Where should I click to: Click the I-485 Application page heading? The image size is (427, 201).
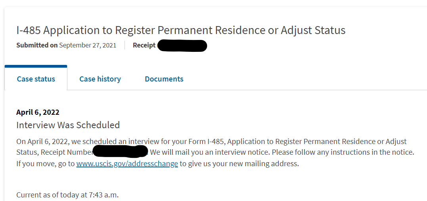tap(181, 30)
